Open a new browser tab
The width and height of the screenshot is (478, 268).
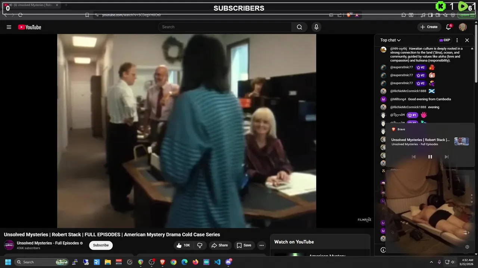click(x=66, y=5)
